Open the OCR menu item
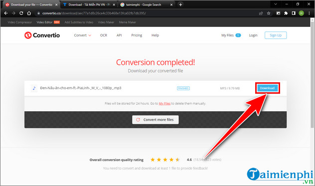The width and height of the screenshot is (315, 186). (x=104, y=35)
